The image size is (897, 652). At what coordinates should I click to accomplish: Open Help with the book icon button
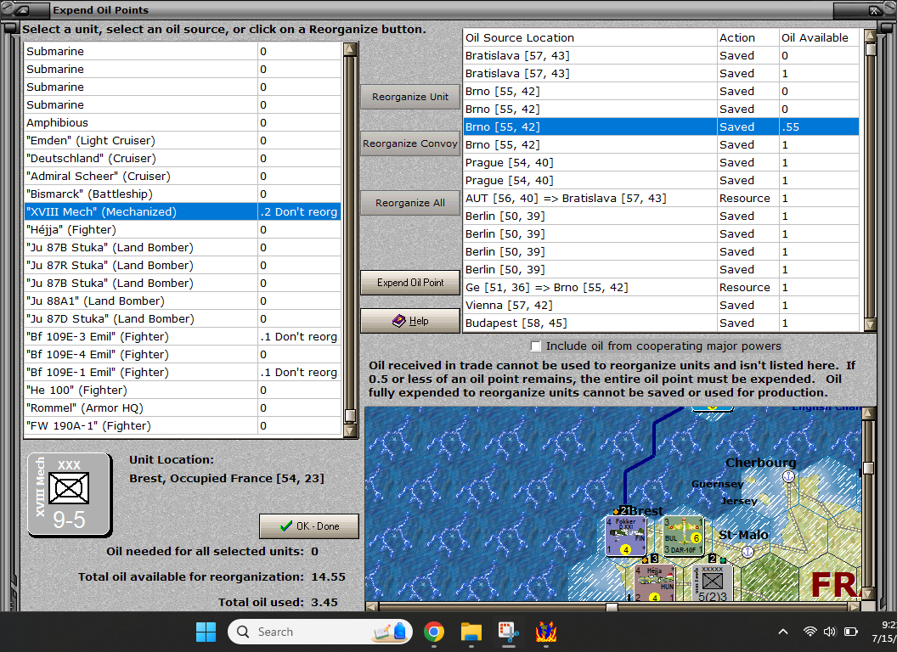coord(410,321)
